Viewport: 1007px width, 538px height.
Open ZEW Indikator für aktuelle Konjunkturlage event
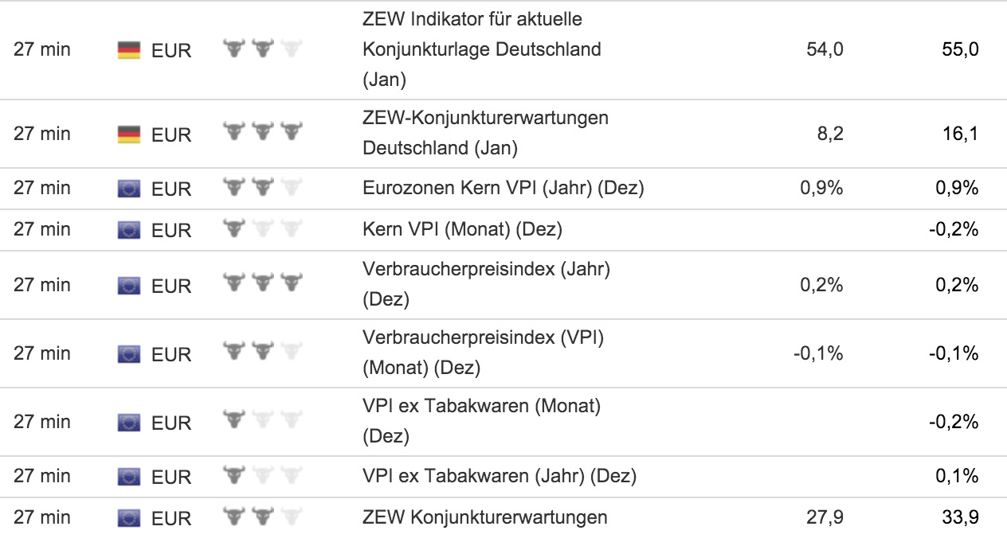click(481, 49)
